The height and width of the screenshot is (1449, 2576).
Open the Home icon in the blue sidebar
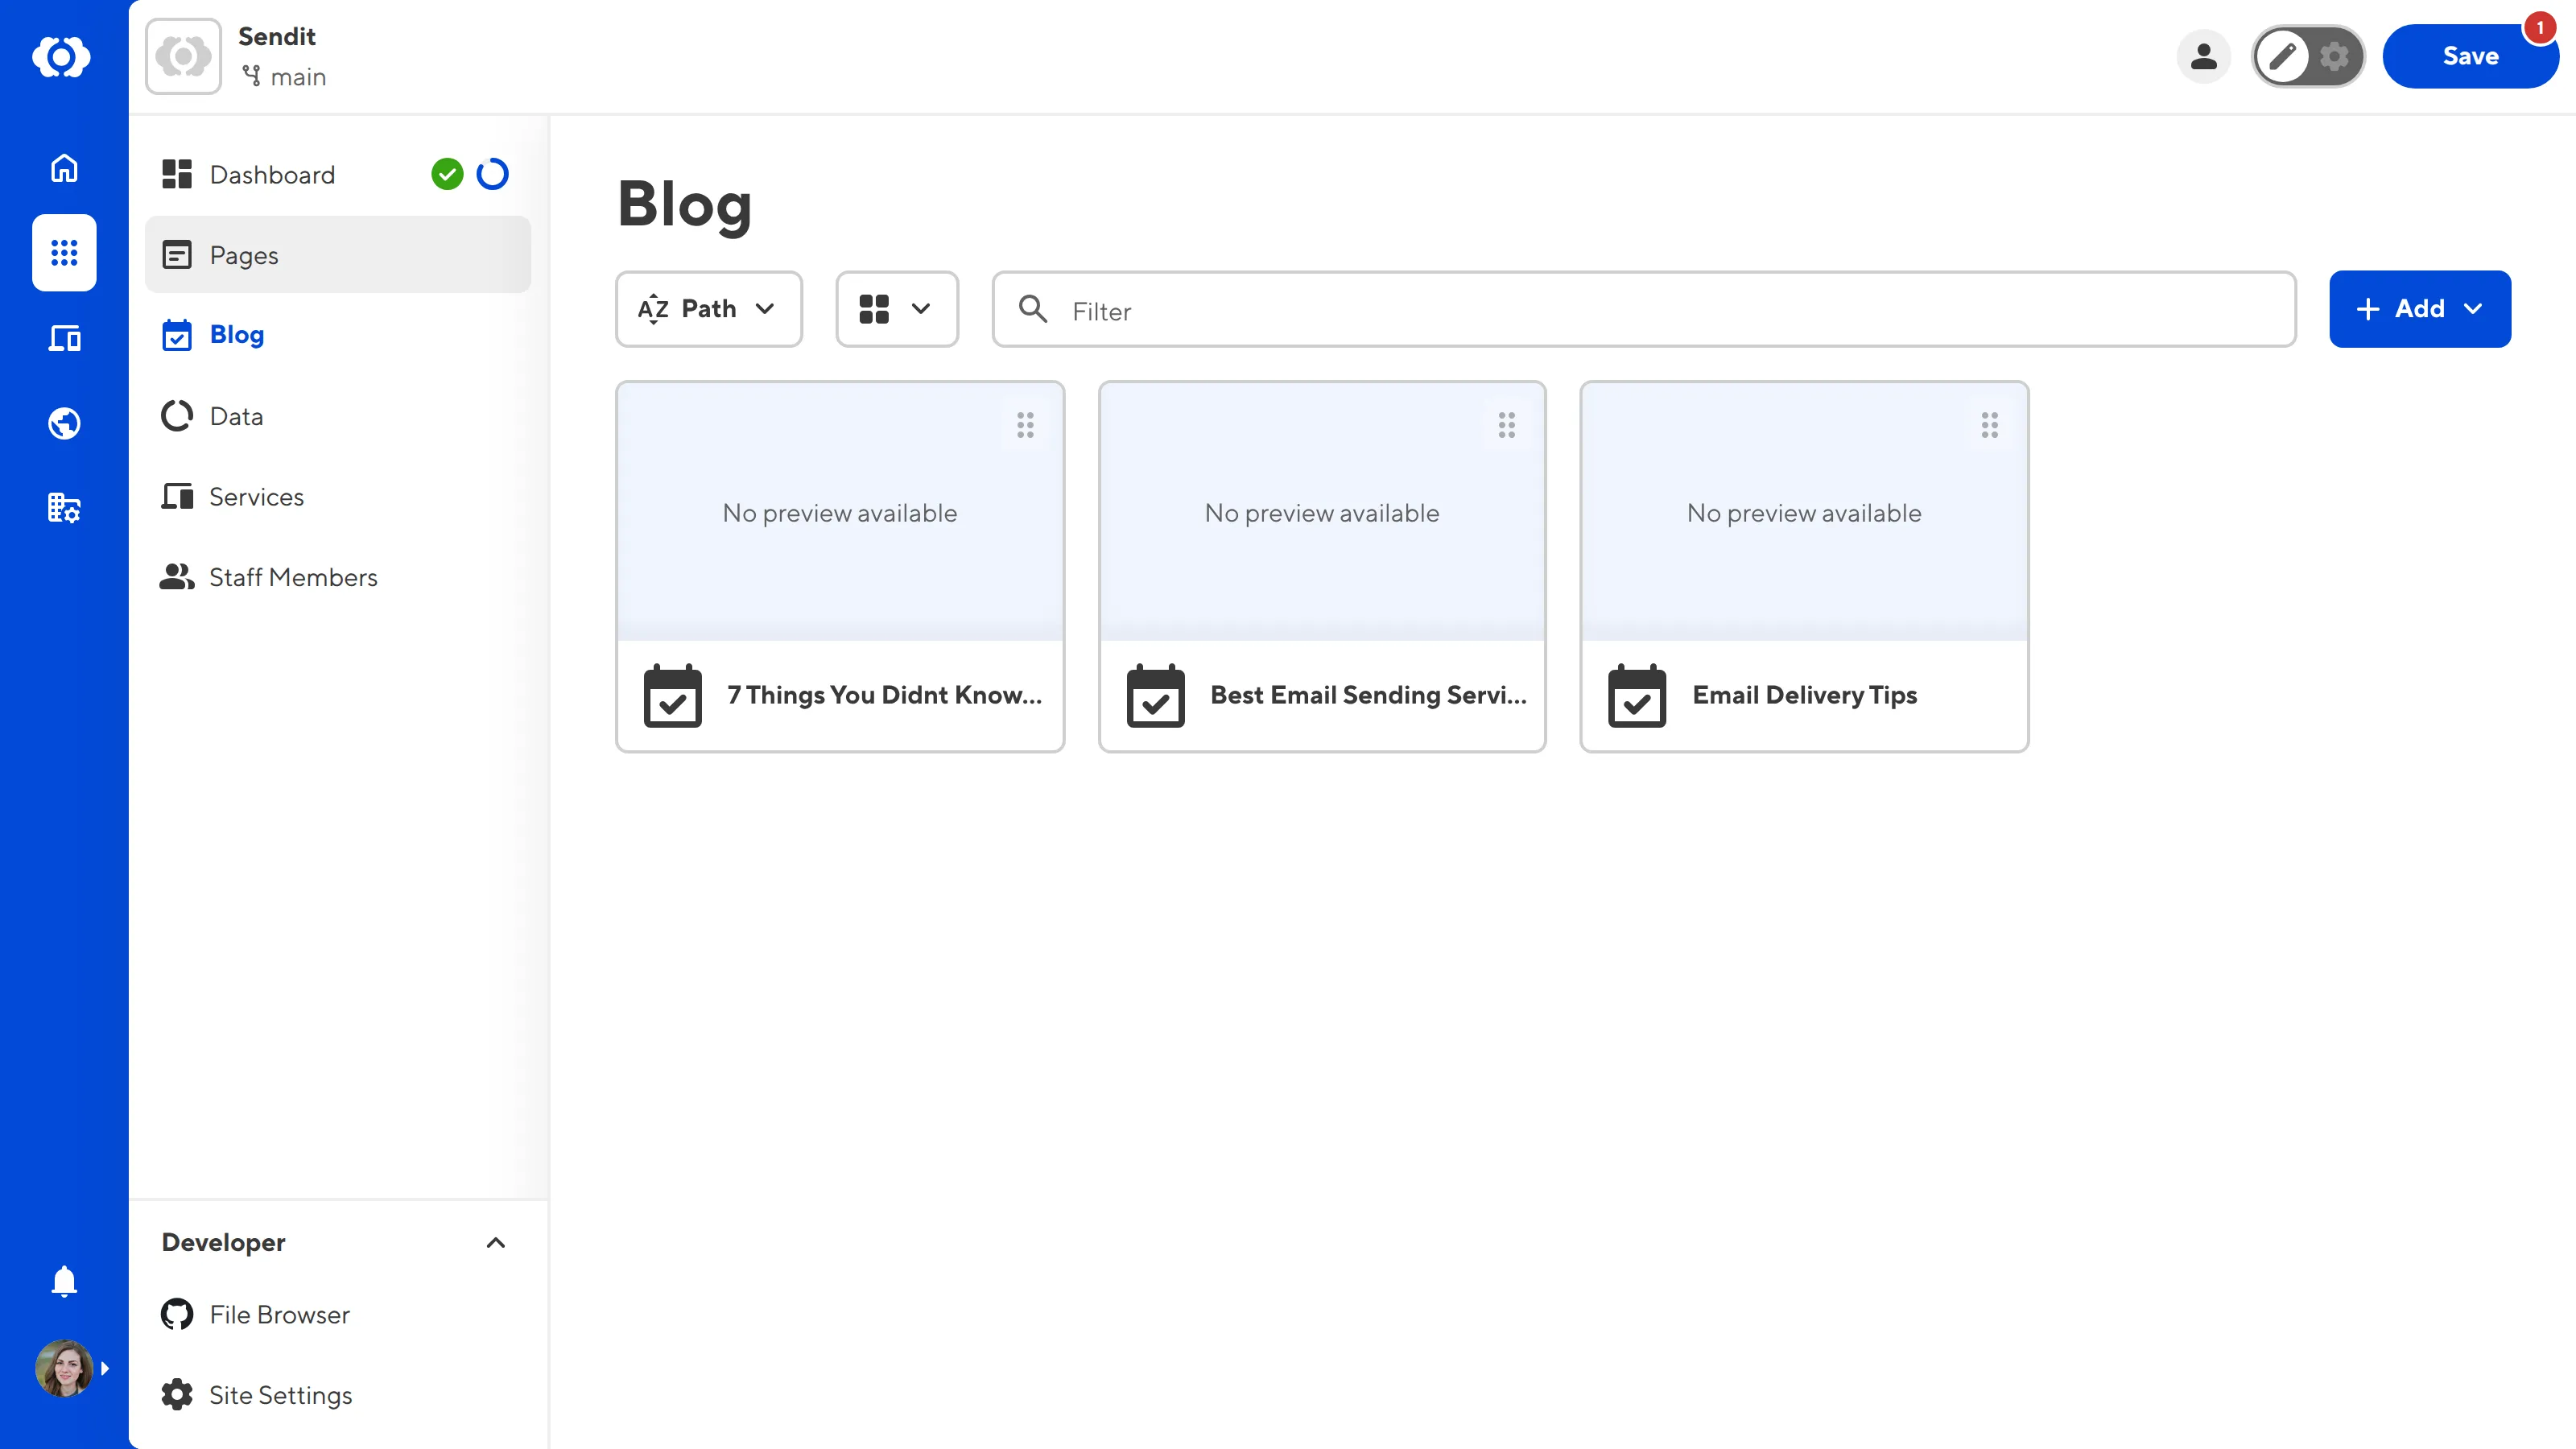(63, 168)
